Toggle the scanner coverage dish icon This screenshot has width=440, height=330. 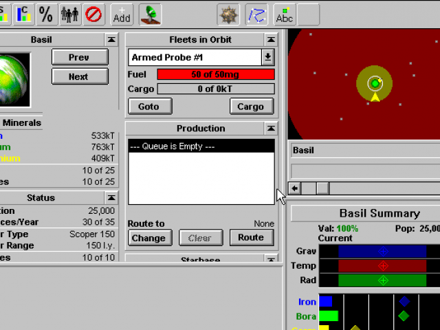[151, 14]
